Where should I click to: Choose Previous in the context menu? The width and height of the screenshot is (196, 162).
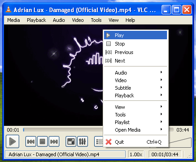pos(135,52)
